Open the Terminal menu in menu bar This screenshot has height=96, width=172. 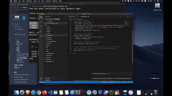click(x=48, y=1)
